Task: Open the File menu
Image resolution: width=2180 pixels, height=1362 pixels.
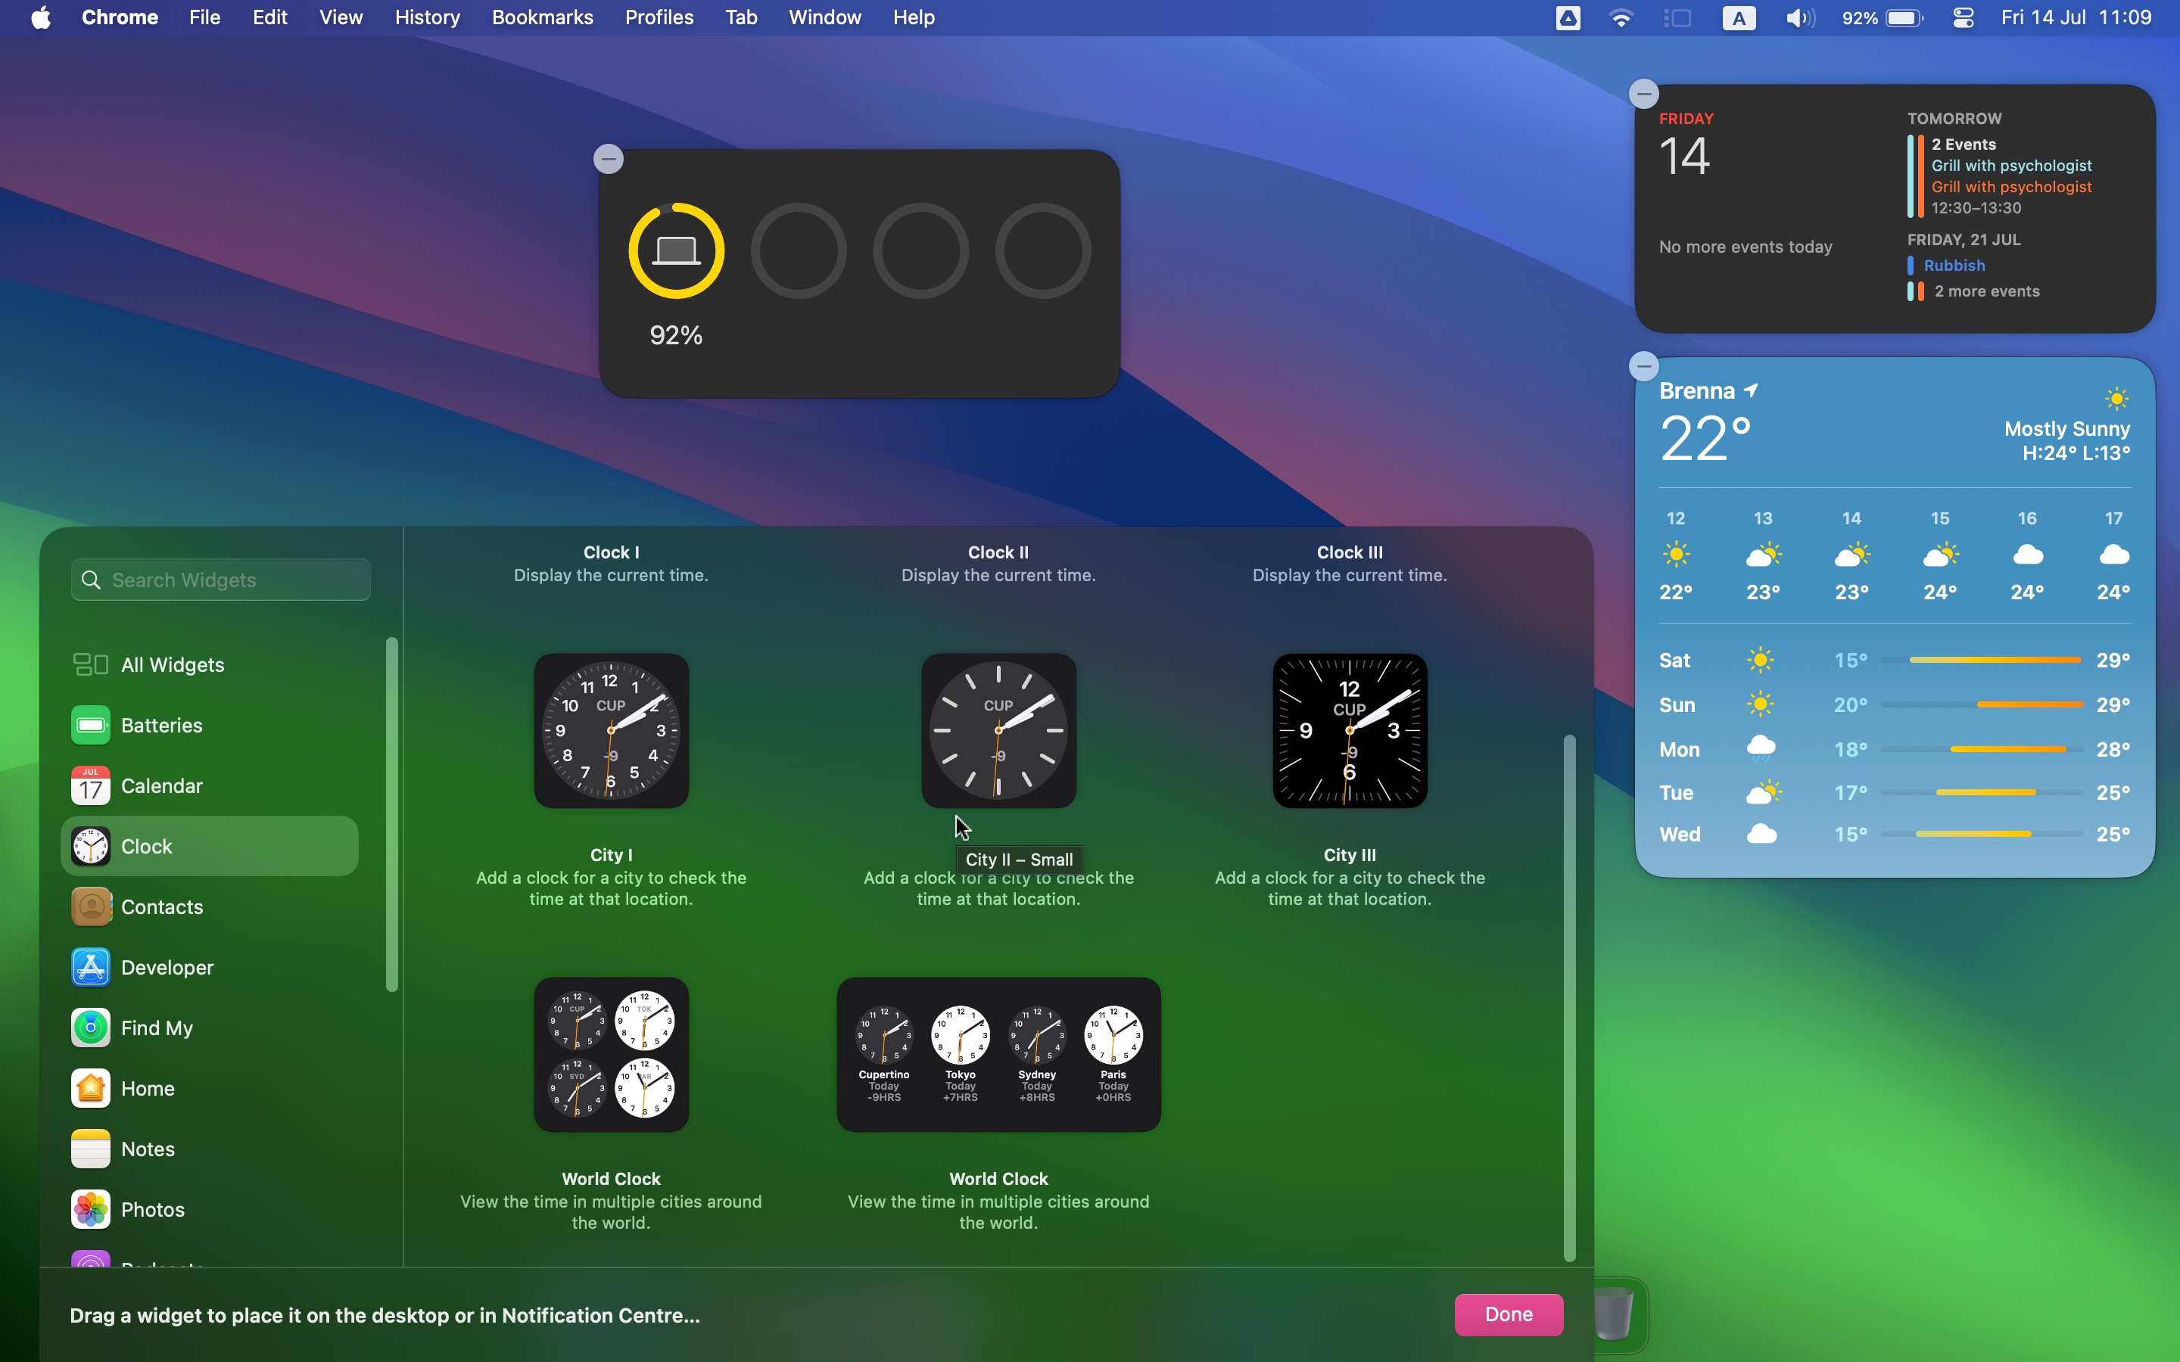Action: pos(204,17)
